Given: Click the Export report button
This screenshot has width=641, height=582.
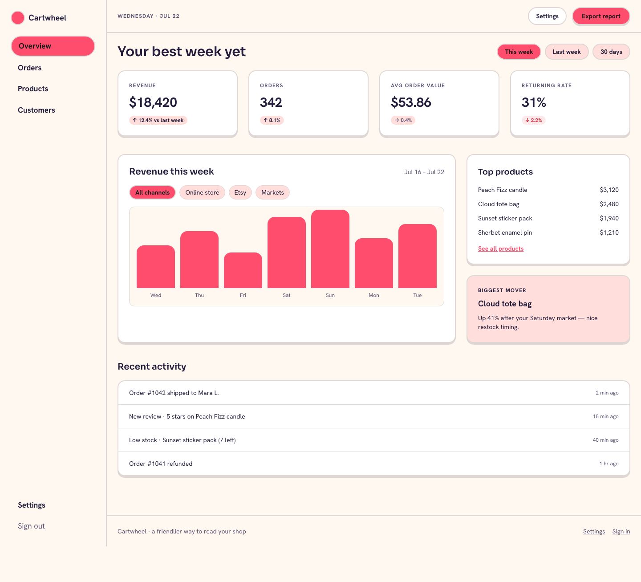Looking at the screenshot, I should (x=601, y=16).
